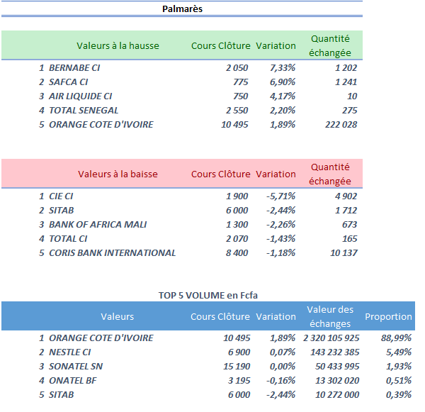Click Cours Clôture header in red table
This screenshot has width=425, height=412.
pos(220,174)
